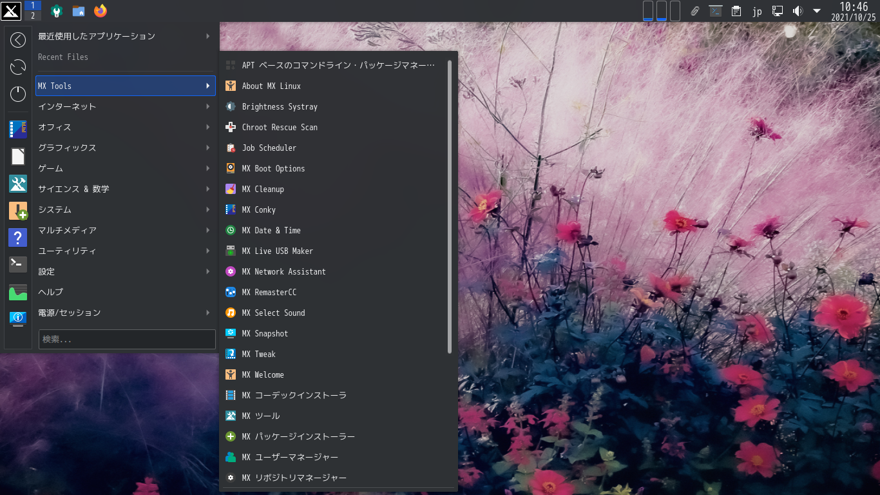The height and width of the screenshot is (495, 880).
Task: Open MX Network Assistant icon
Action: 231,271
